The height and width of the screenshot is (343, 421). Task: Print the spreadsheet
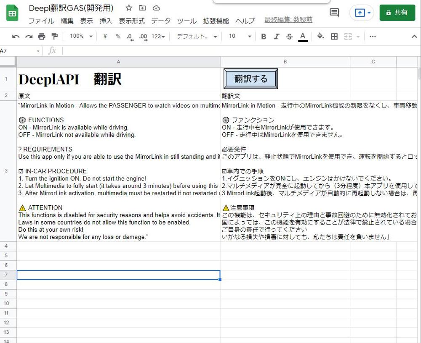(42, 37)
